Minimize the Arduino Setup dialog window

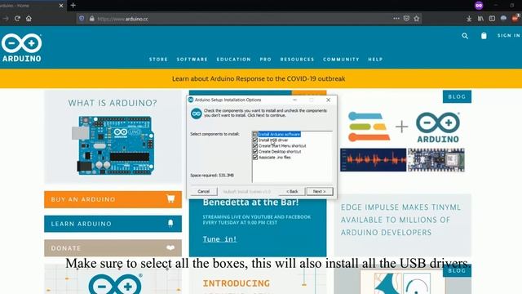[294, 100]
